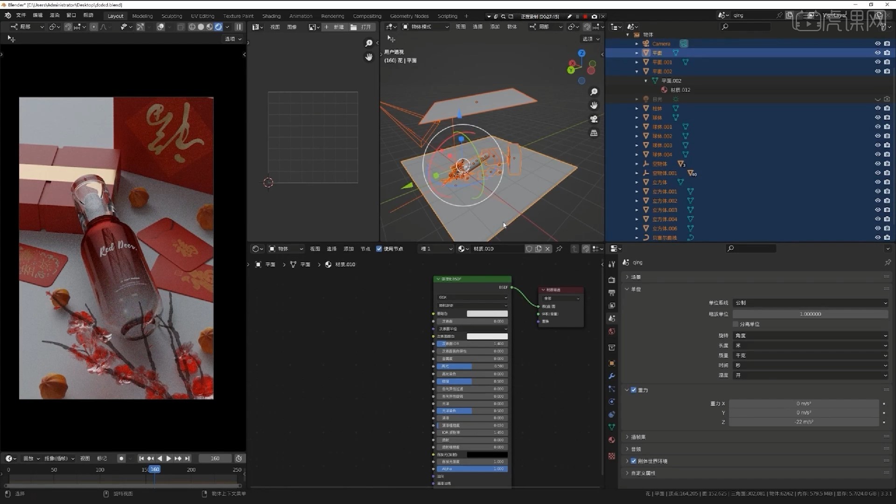The height and width of the screenshot is (504, 896).
Task: Open the Object Constraints properties icon
Action: 612,414
